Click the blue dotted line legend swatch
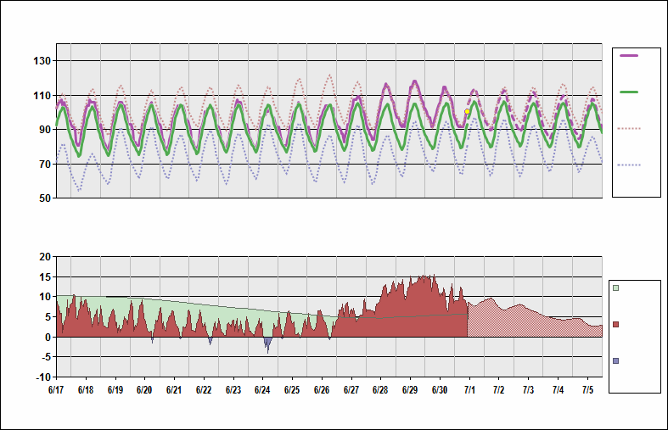Viewport: 668px width, 430px height. coord(629,165)
